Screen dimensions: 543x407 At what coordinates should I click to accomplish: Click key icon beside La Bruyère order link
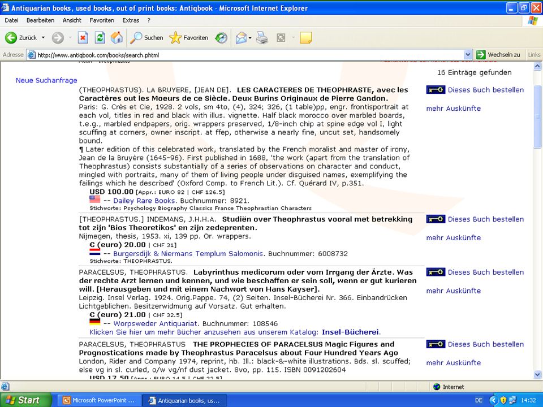436,90
